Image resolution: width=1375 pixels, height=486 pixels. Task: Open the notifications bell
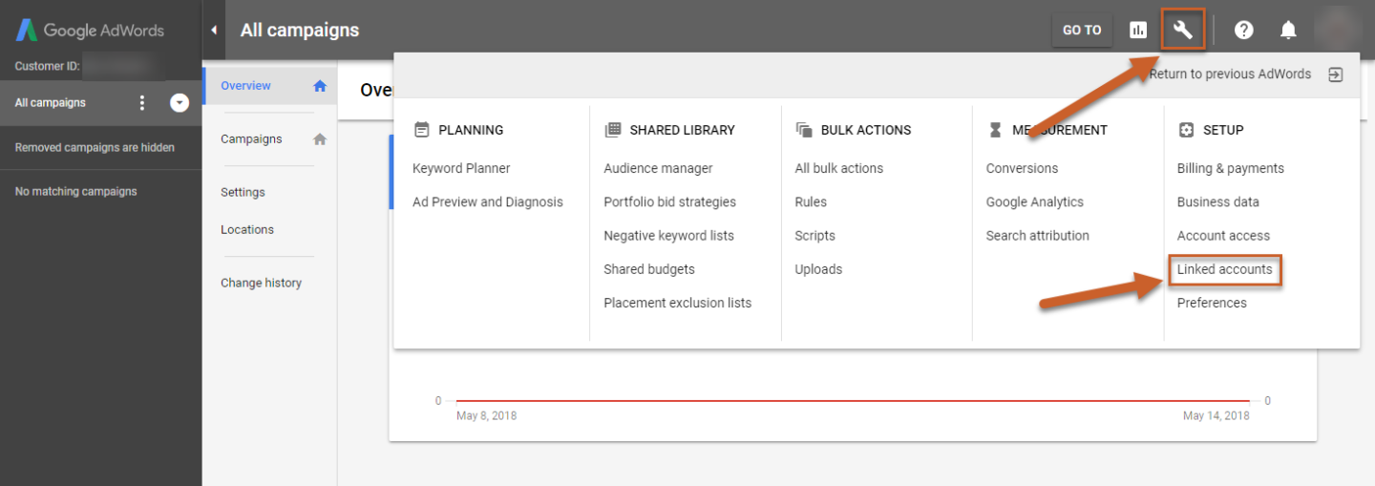coord(1288,30)
